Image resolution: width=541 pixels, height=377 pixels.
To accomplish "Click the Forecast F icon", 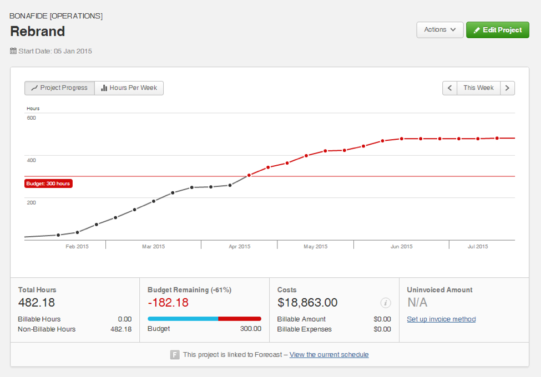I will pos(175,355).
